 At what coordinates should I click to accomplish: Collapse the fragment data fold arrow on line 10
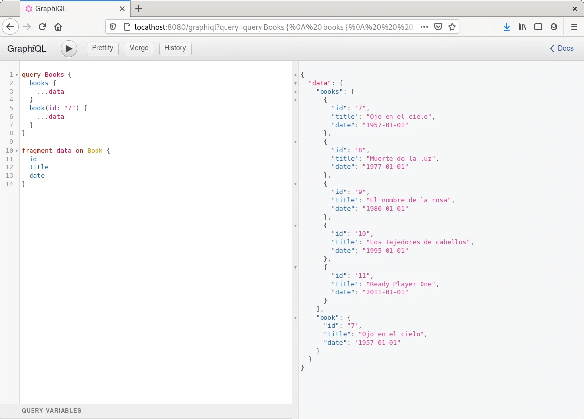(17, 151)
